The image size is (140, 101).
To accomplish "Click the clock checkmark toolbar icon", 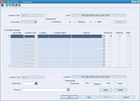I will (7, 5).
